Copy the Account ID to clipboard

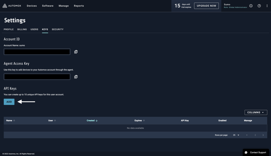76,52
